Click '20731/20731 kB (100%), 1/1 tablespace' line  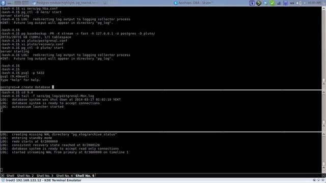[x=36, y=37]
